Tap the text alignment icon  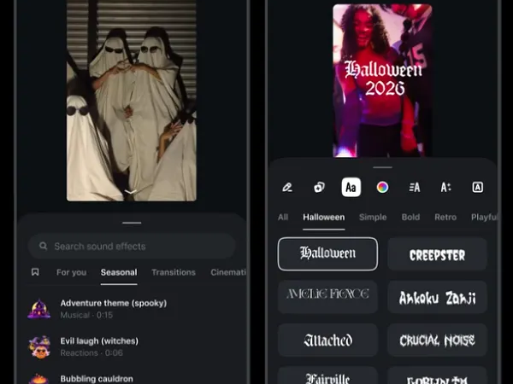pyautogui.click(x=414, y=188)
